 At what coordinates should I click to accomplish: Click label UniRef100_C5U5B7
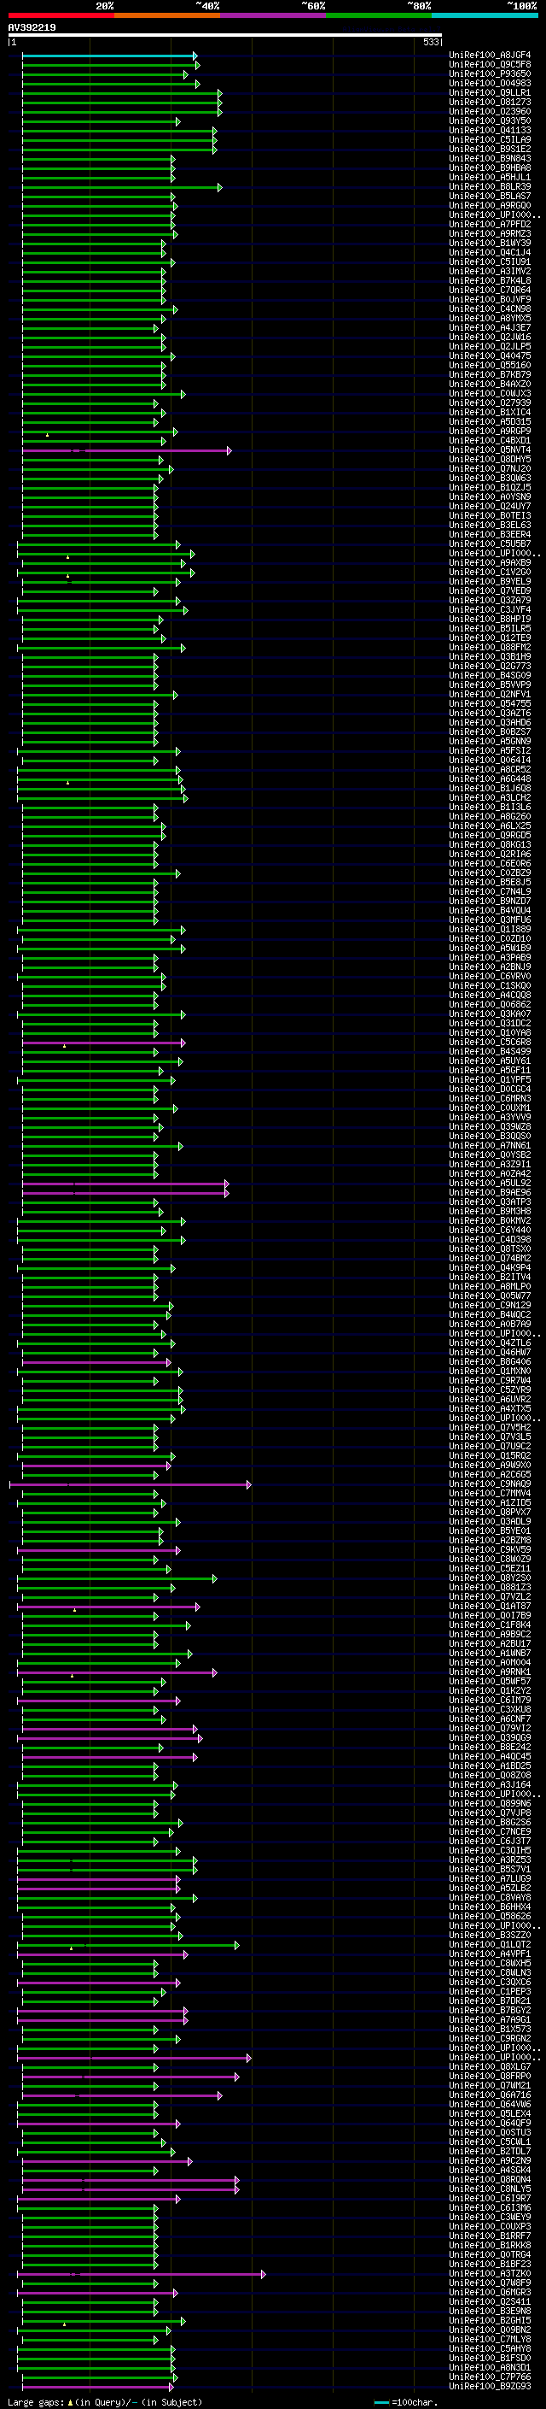tap(490, 544)
